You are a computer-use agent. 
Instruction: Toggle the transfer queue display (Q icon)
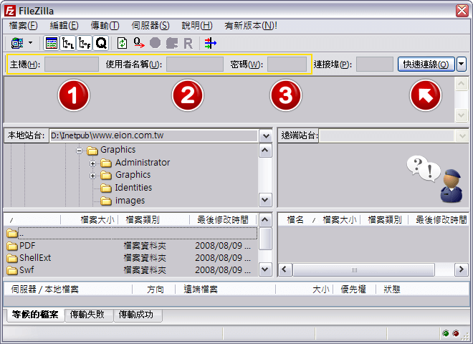pyautogui.click(x=101, y=43)
